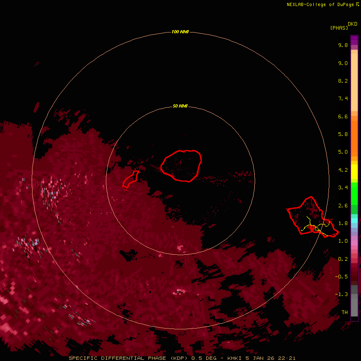361x361 pixels.
Task: Click the small elongated red-outlined island
Action: coord(130,180)
